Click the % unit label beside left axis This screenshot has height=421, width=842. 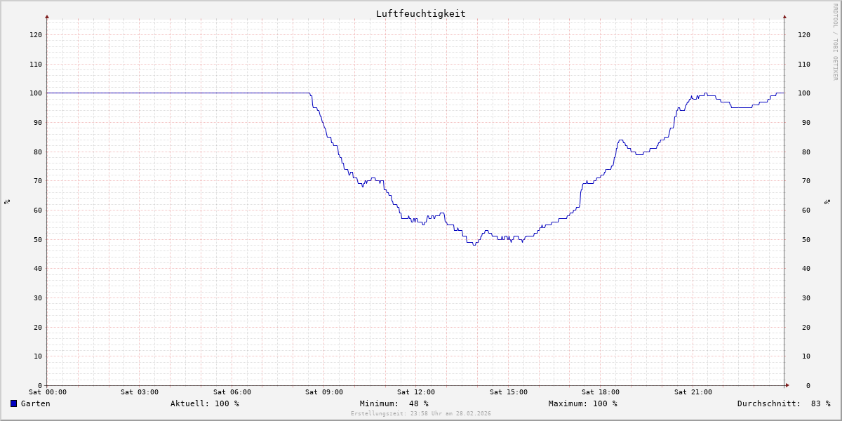[7, 201]
